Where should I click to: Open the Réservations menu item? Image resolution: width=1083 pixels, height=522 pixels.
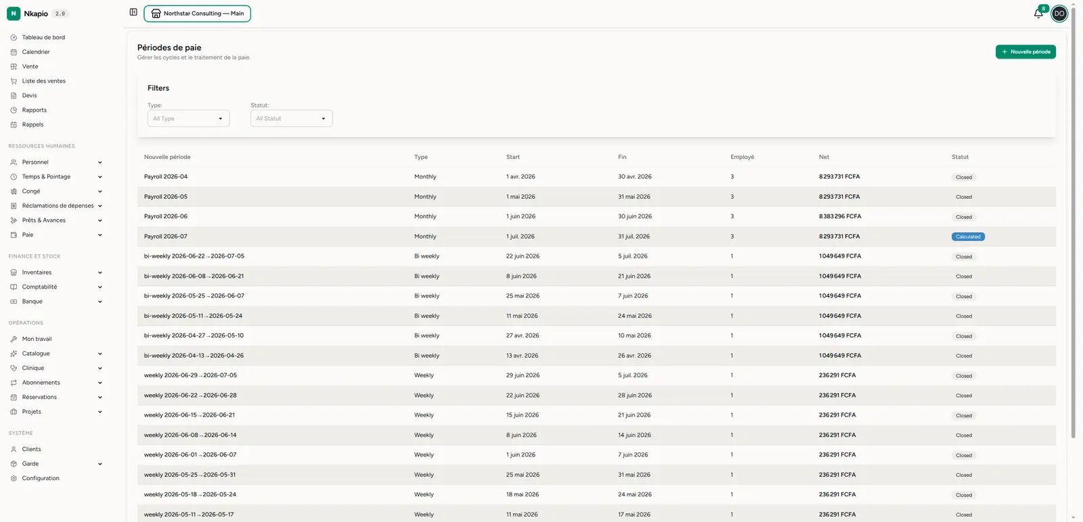56,397
